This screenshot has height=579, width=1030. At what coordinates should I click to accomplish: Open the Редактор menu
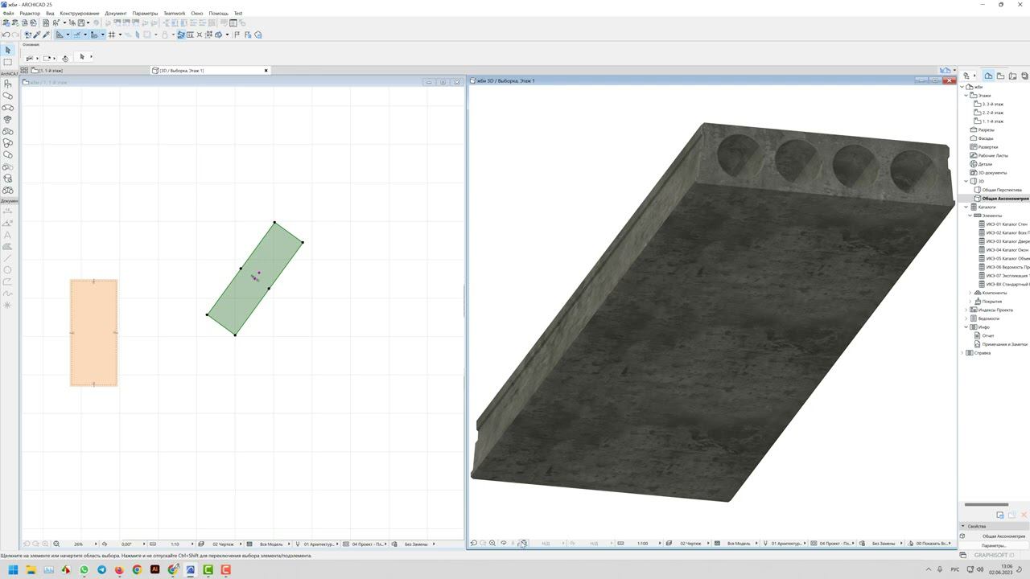tap(30, 14)
